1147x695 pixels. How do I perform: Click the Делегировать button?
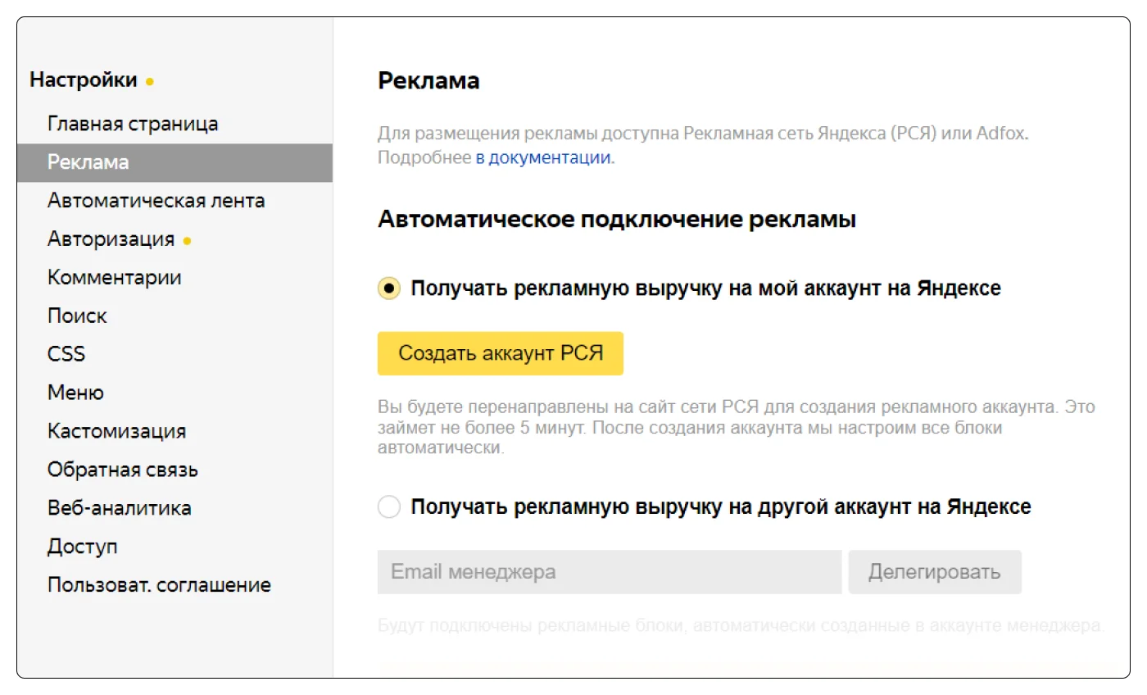coord(935,572)
